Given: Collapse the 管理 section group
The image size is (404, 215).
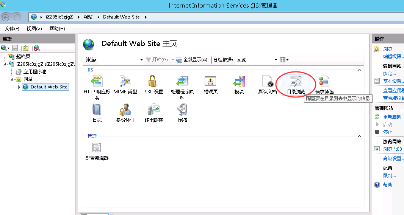Looking at the screenshot, I should (359, 136).
